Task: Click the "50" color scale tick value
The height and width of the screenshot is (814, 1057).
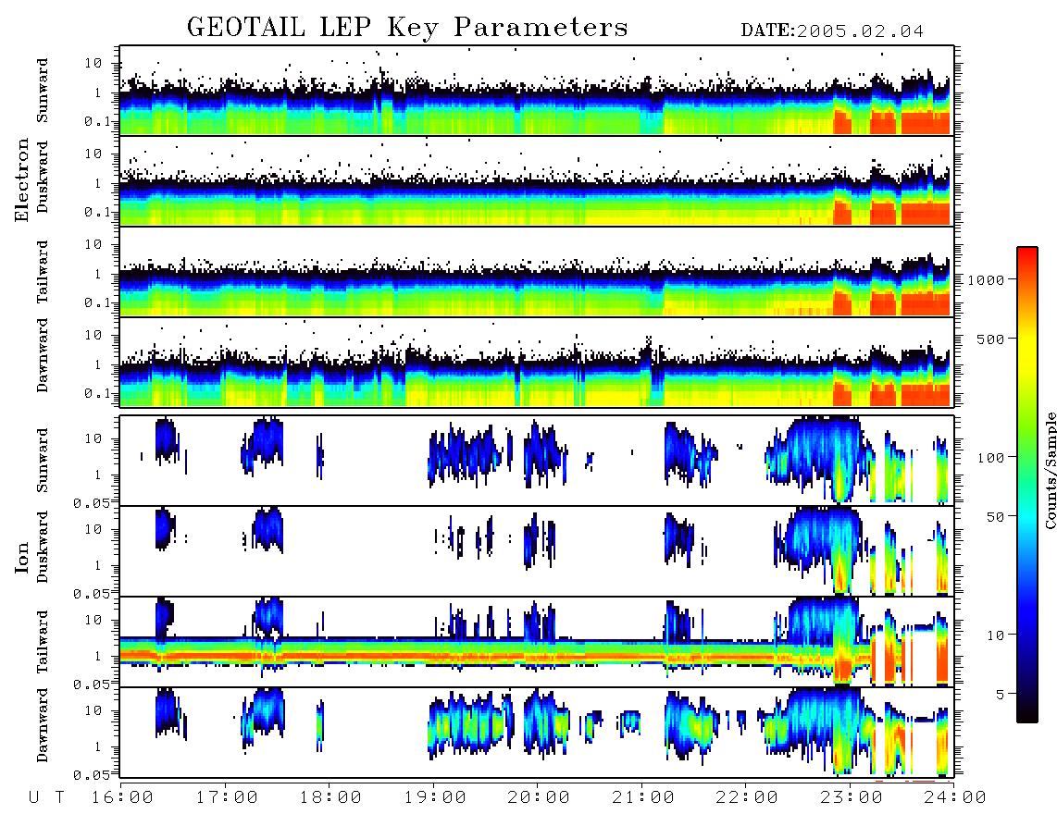Action: [995, 517]
